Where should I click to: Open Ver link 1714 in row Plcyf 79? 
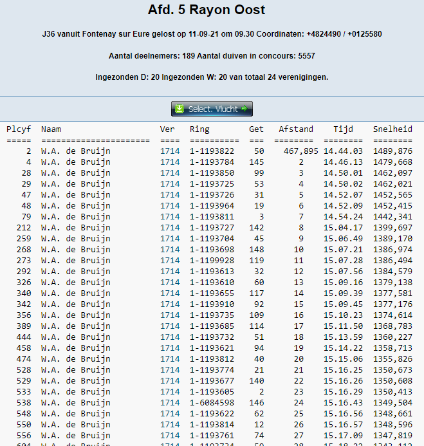(170, 217)
